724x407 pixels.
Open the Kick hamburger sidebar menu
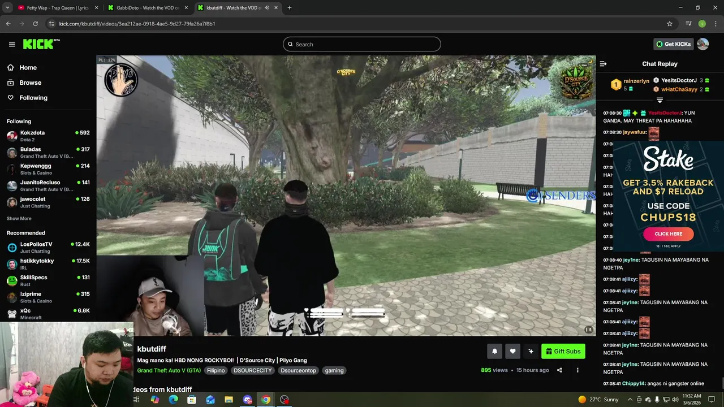pyautogui.click(x=12, y=44)
